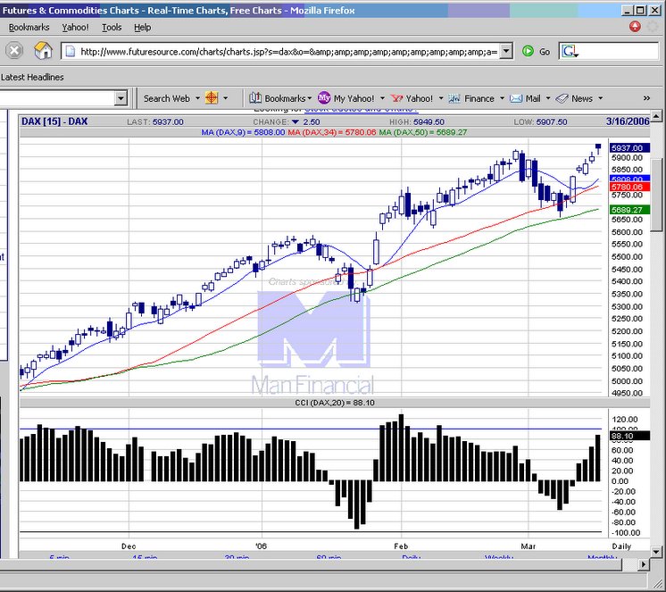The image size is (666, 592).
Task: Click the 'MA (DAX,50) = 5689.27' legend text
Action: coord(422,132)
